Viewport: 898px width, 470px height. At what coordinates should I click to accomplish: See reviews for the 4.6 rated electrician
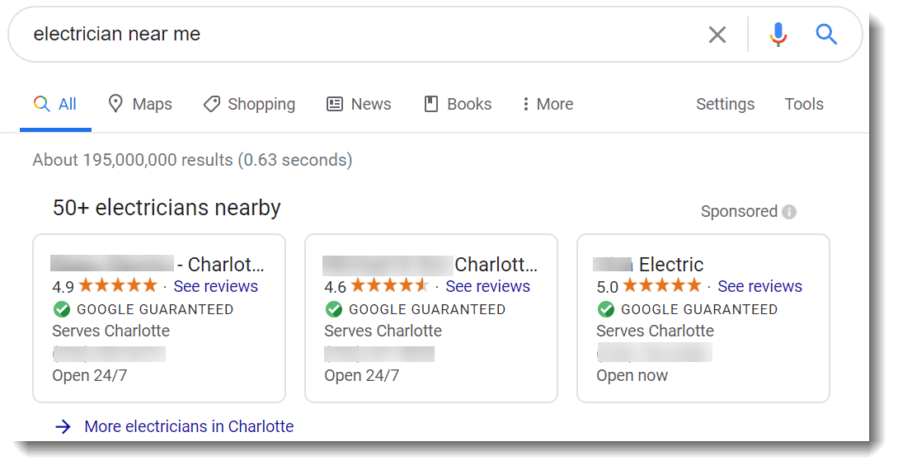(488, 286)
